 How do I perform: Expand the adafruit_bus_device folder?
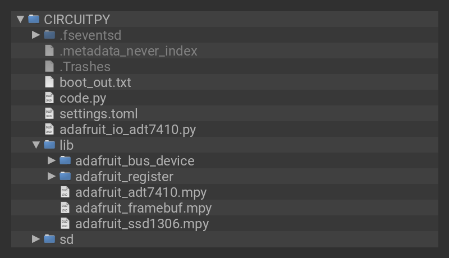(52, 160)
